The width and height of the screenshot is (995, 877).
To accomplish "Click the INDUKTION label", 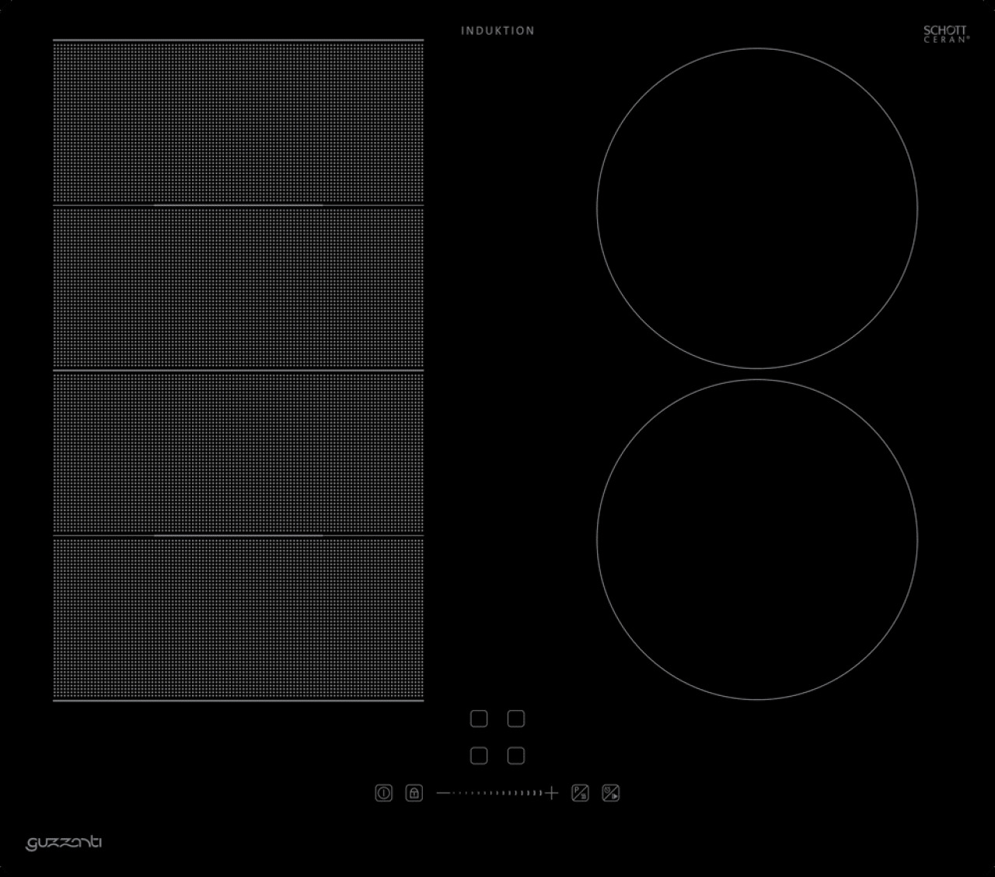I will click(x=497, y=31).
